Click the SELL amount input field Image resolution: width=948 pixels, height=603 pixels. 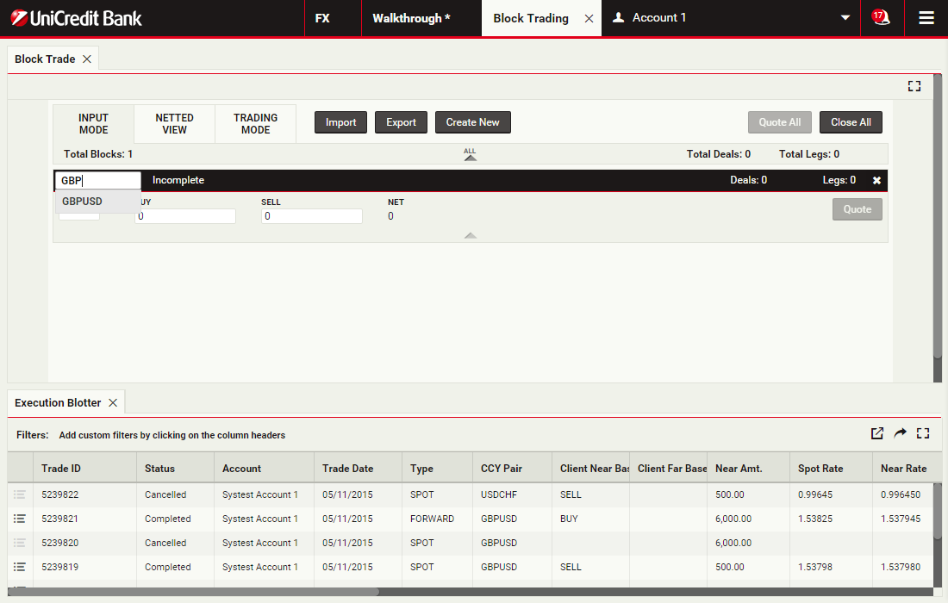click(x=311, y=216)
